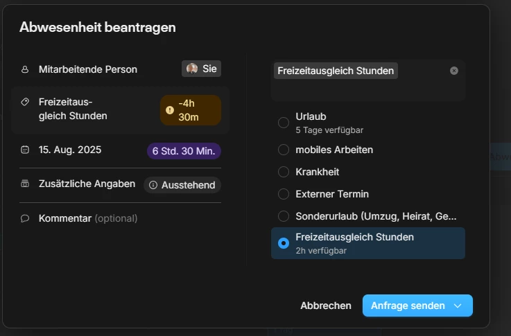Viewport: 511px width, 336px height.
Task: Click the Kommentar (optional) field
Action: [x=88, y=218]
